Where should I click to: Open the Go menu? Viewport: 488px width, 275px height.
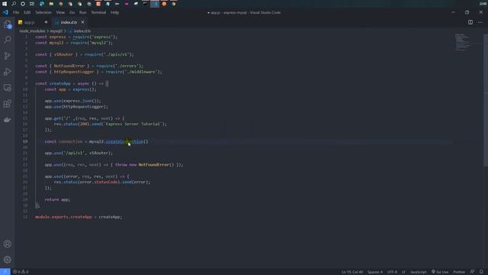[72, 12]
